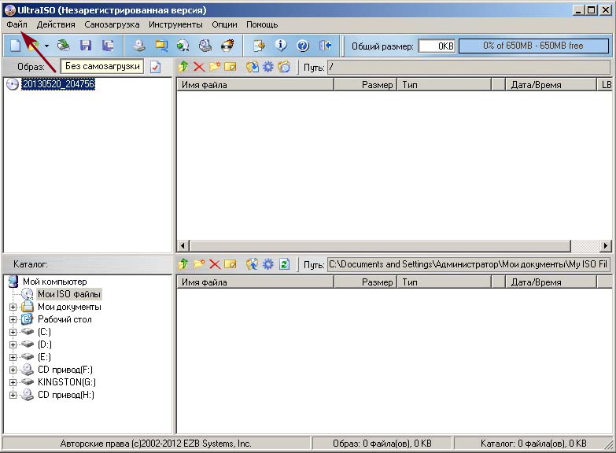Open the Файл menu
Image resolution: width=616 pixels, height=453 pixels.
point(17,24)
